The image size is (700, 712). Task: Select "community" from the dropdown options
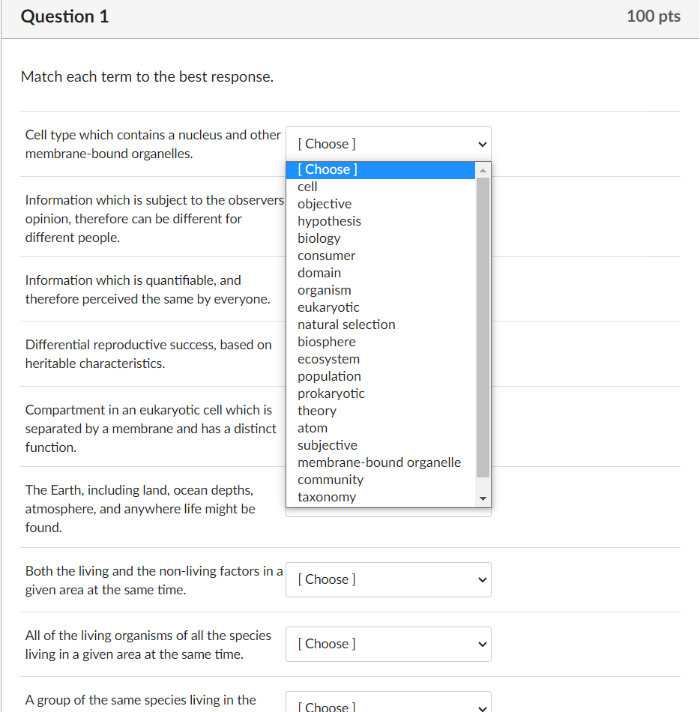pos(331,480)
